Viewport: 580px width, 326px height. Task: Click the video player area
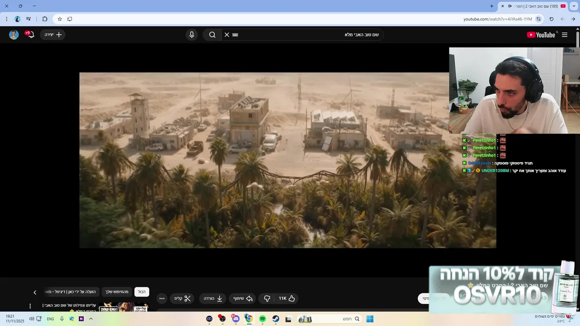pos(288,160)
